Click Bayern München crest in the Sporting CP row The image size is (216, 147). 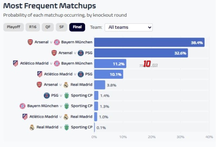click(23, 106)
